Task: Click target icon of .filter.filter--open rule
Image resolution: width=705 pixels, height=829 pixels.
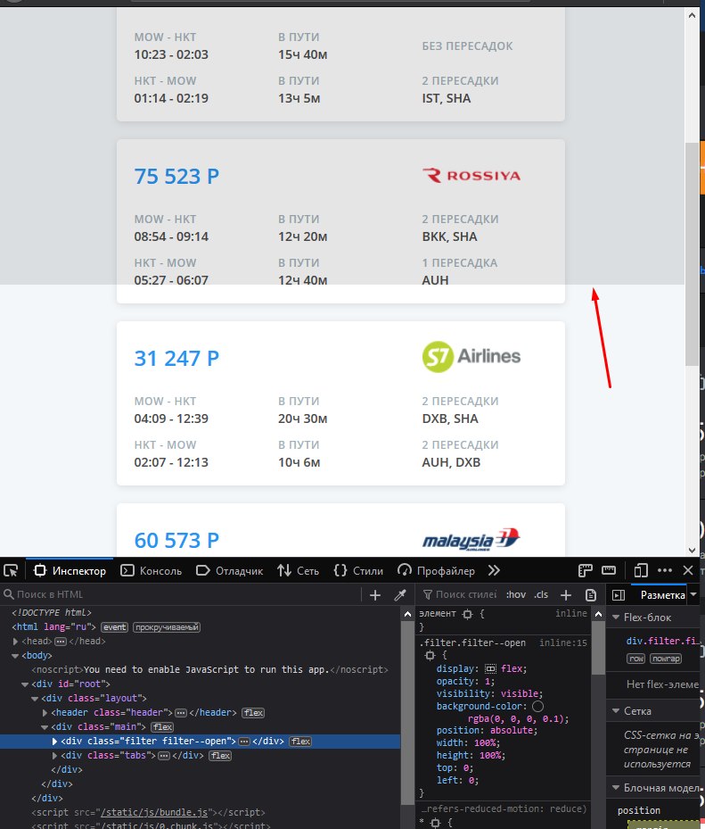Action: pyautogui.click(x=430, y=655)
